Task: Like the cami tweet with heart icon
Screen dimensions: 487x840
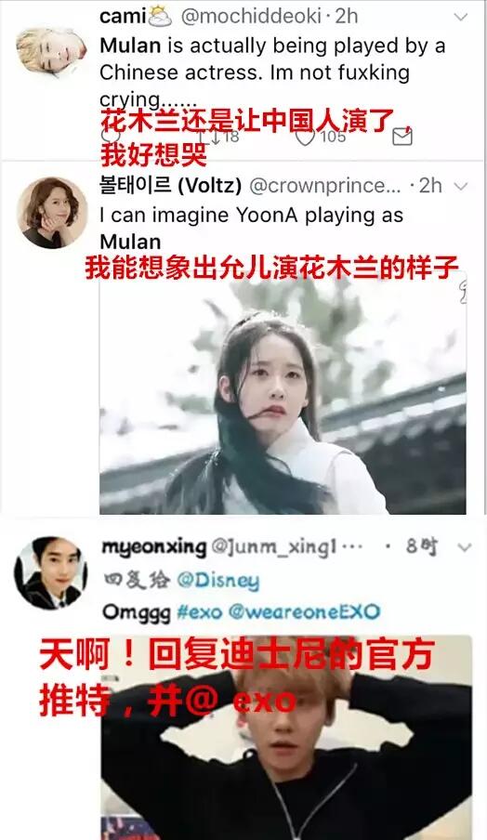Action: [306, 138]
